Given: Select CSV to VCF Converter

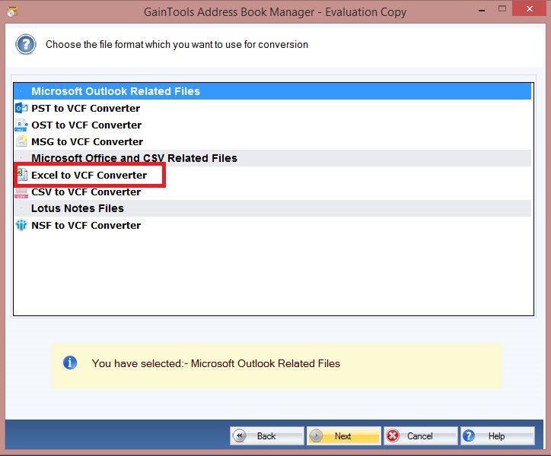Looking at the screenshot, I should tap(86, 192).
